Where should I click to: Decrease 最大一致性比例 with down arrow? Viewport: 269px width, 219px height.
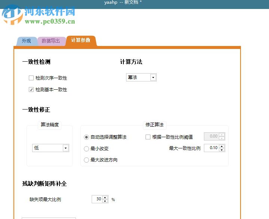(x=222, y=150)
